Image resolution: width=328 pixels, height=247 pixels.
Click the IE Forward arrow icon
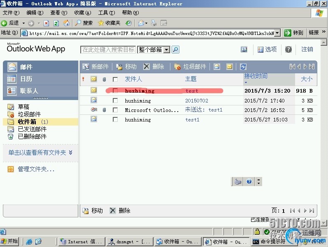click(31, 23)
